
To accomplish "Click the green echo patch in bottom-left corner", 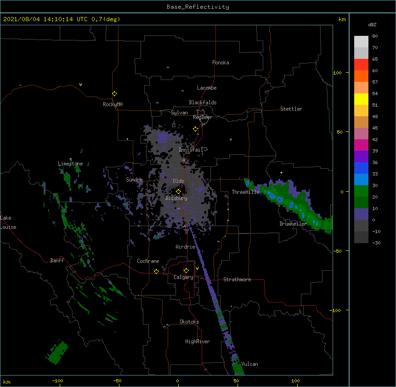I will coord(57,352).
